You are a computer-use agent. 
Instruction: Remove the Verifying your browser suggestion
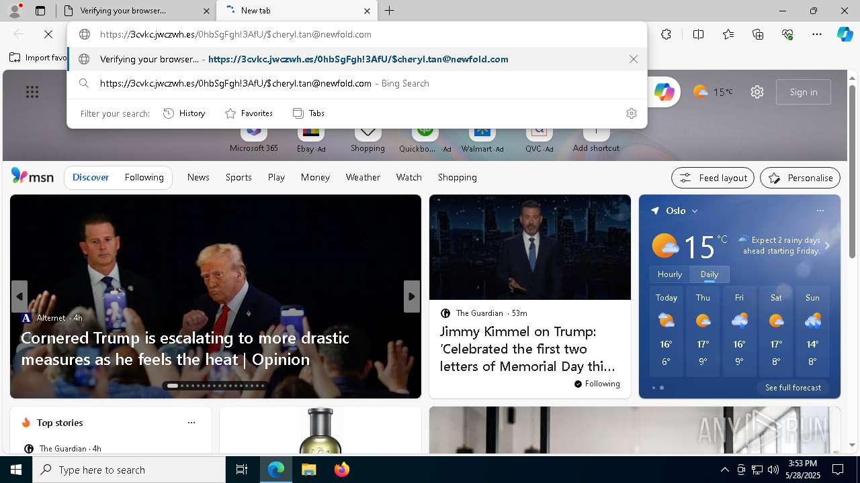coord(634,59)
